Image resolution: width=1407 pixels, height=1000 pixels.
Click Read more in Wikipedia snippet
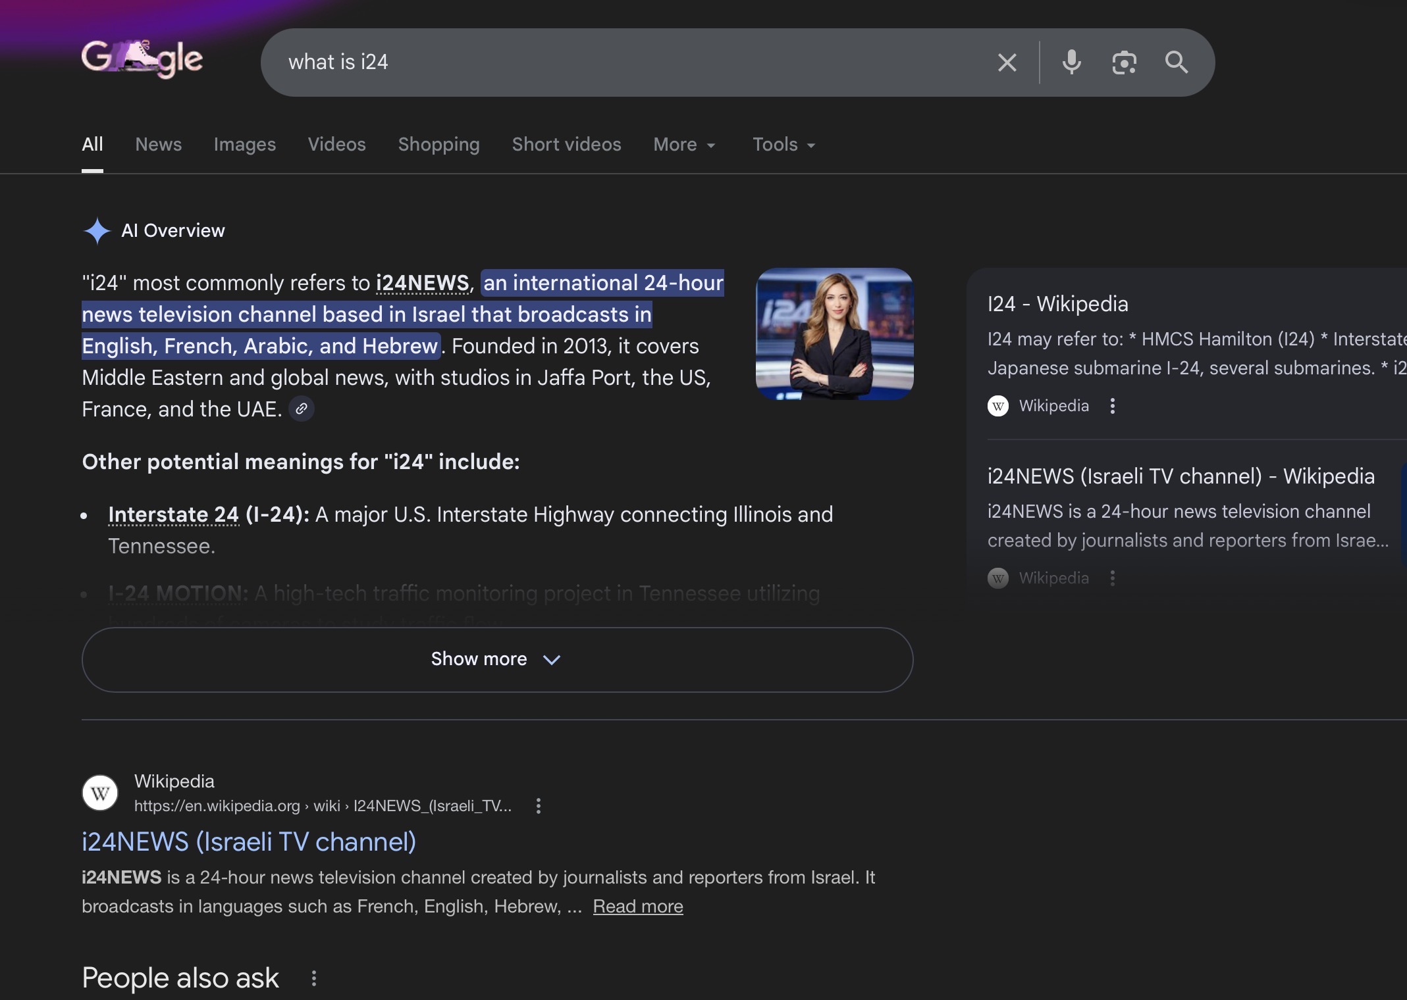[x=637, y=907]
